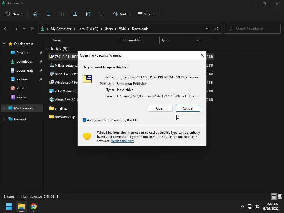Select Downloads in Quick access
Screen dimensions: 284x213
(x=24, y=62)
